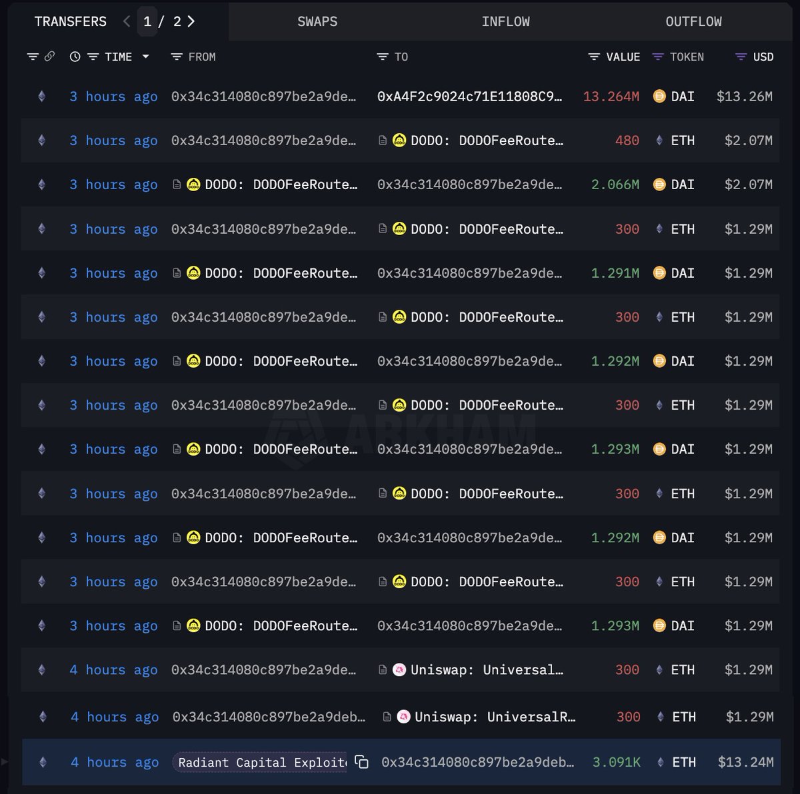Open Uniswap UniversalR... recipient in second-last row
The image size is (800, 794).
pyautogui.click(x=495, y=717)
